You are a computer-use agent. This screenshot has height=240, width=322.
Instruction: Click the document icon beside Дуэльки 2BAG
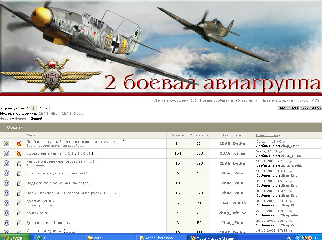(x=19, y=203)
